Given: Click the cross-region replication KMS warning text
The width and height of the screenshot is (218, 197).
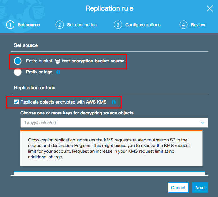Looking at the screenshot, I should tap(109, 148).
